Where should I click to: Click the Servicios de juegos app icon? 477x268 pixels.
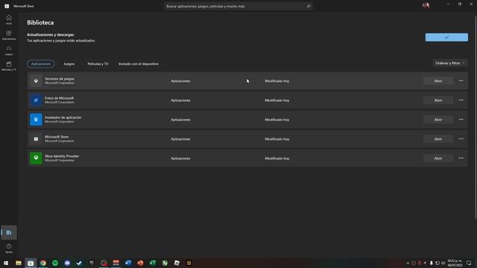click(x=36, y=81)
